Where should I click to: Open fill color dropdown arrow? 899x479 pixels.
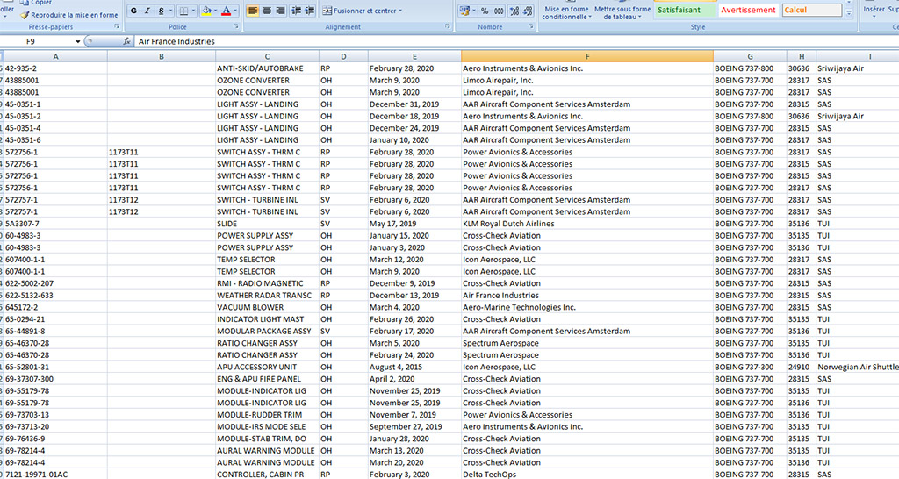point(216,11)
